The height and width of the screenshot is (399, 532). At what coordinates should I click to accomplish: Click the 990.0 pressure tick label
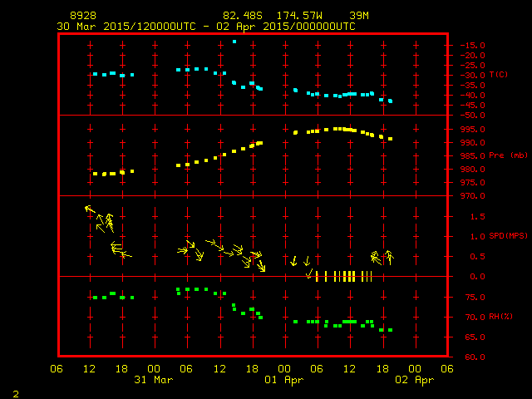point(473,143)
